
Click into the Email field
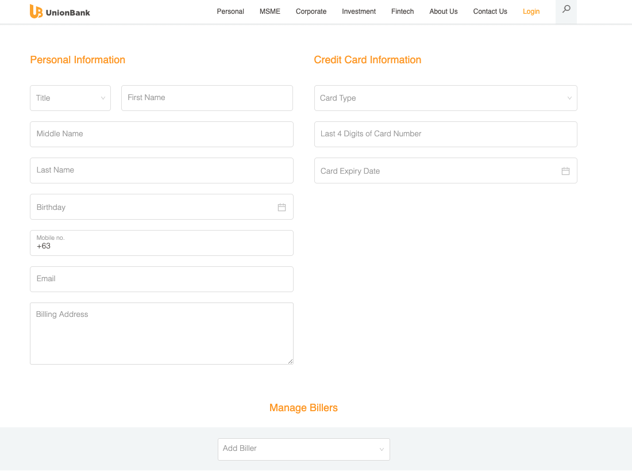[161, 279]
